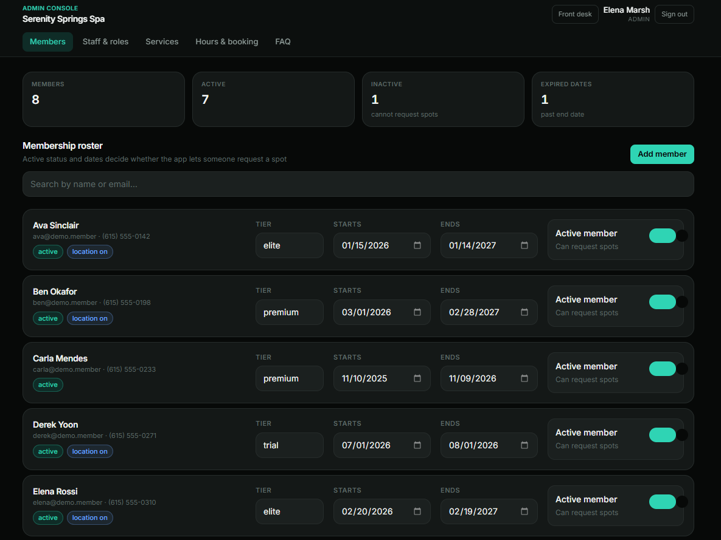Open calendar picker for Carla Mendes' start date

[x=417, y=378]
